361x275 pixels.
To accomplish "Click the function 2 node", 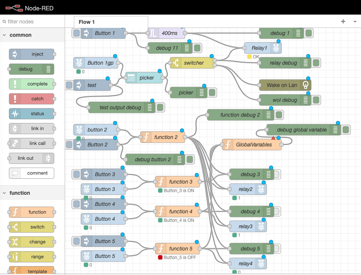I will point(163,137).
